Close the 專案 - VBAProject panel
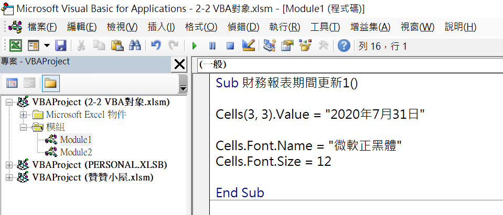 coord(179,65)
